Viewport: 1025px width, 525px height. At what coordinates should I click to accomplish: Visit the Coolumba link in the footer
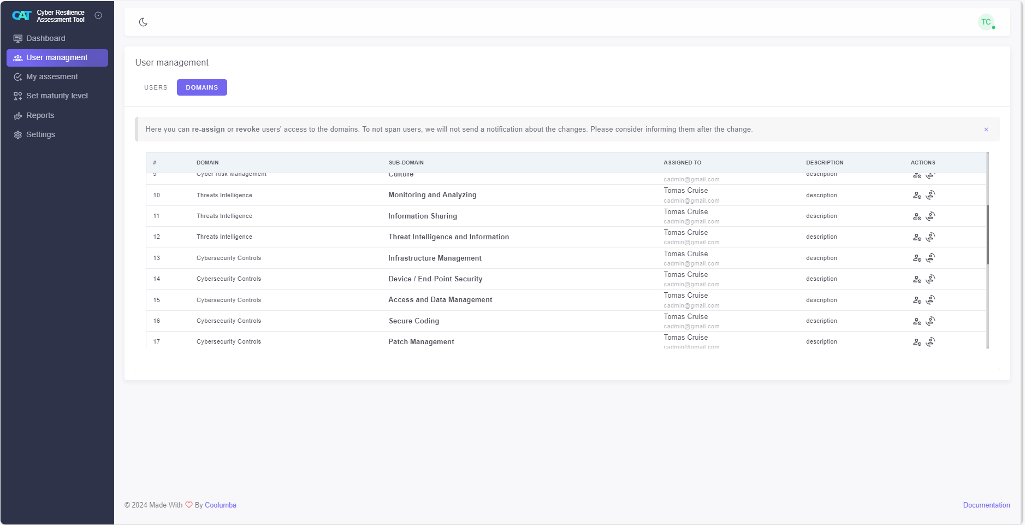221,505
